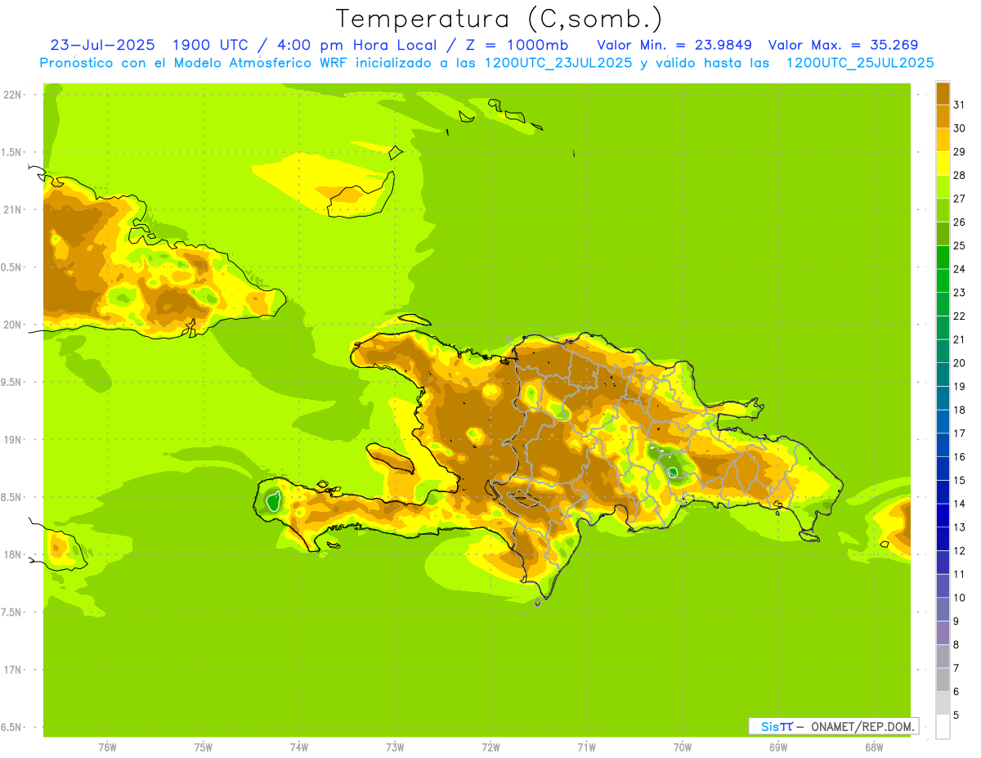Click the color scale label "26"
The image size is (981, 758).
[959, 222]
